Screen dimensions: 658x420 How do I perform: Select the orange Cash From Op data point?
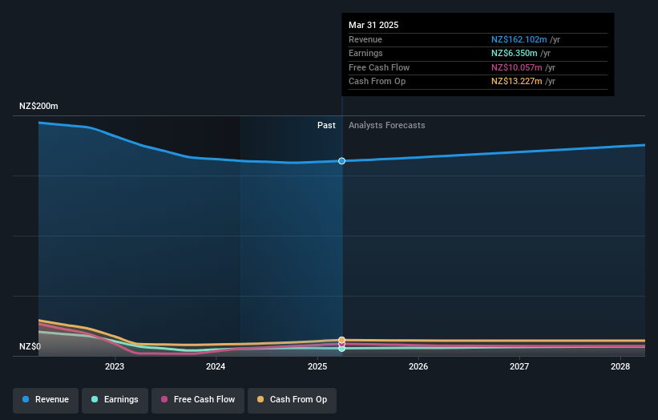pos(342,340)
